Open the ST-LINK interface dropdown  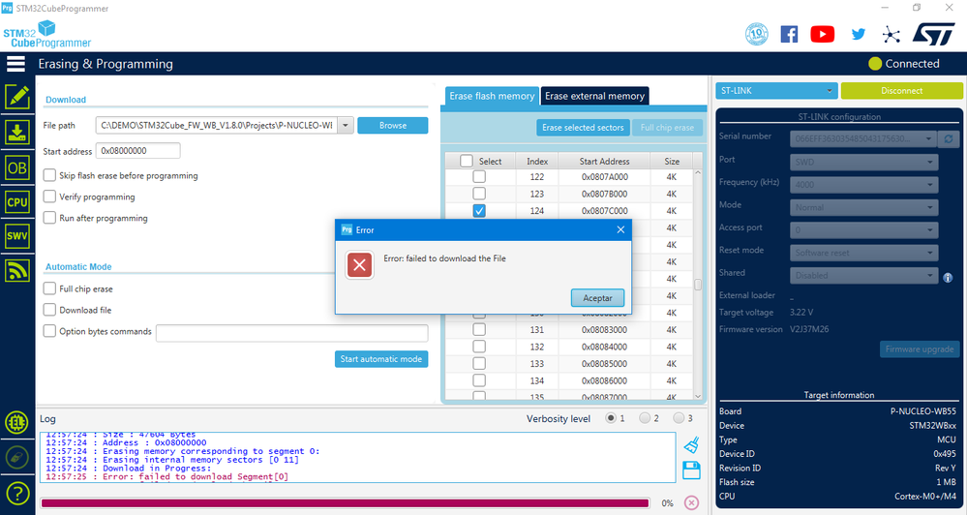click(776, 91)
